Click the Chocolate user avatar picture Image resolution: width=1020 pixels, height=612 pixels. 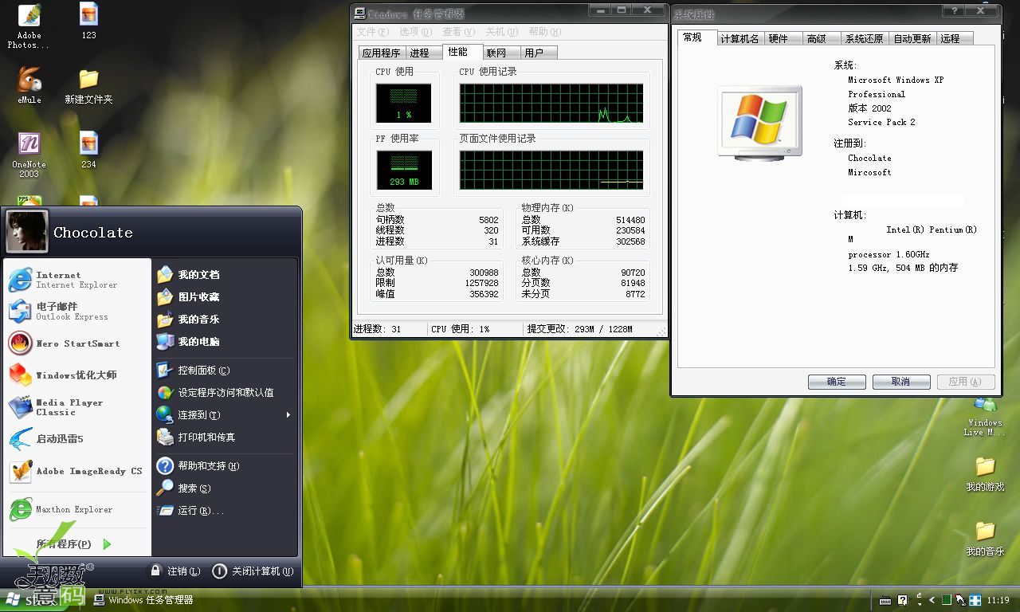point(27,231)
